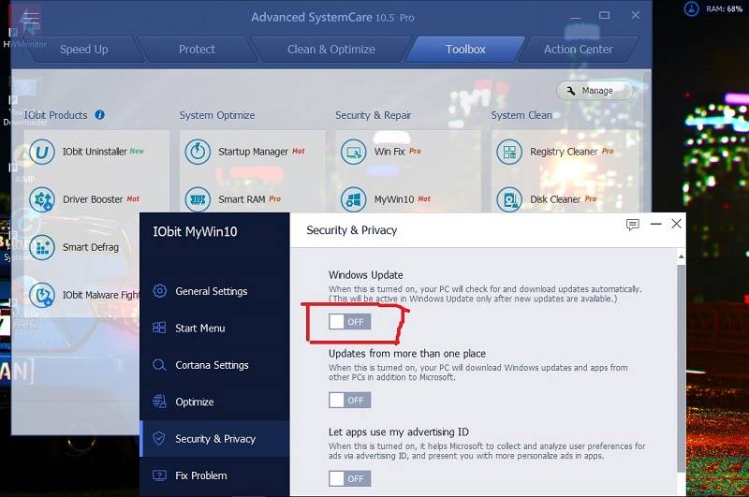Open the Advanced SystemCare hamburger menu
Image resolution: width=749 pixels, height=497 pixels.
tap(31, 18)
